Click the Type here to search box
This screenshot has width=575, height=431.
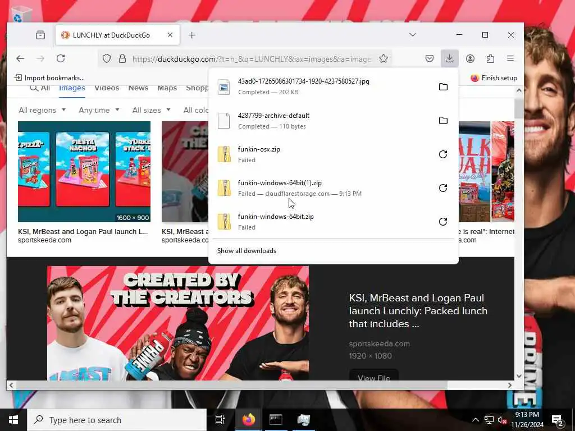(x=117, y=420)
